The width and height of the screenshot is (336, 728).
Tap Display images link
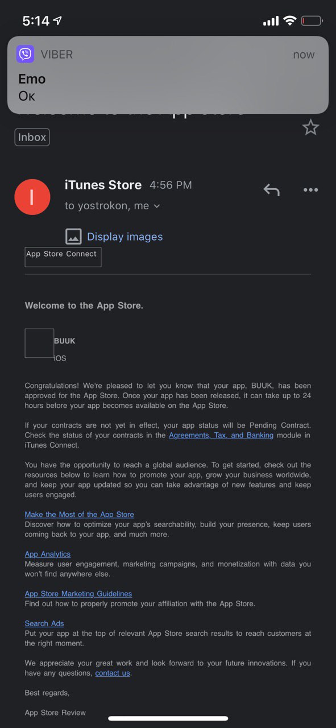coord(125,237)
